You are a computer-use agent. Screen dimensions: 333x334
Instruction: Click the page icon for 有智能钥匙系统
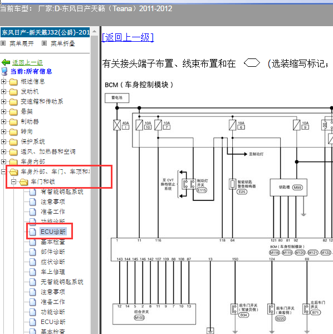point(33,191)
